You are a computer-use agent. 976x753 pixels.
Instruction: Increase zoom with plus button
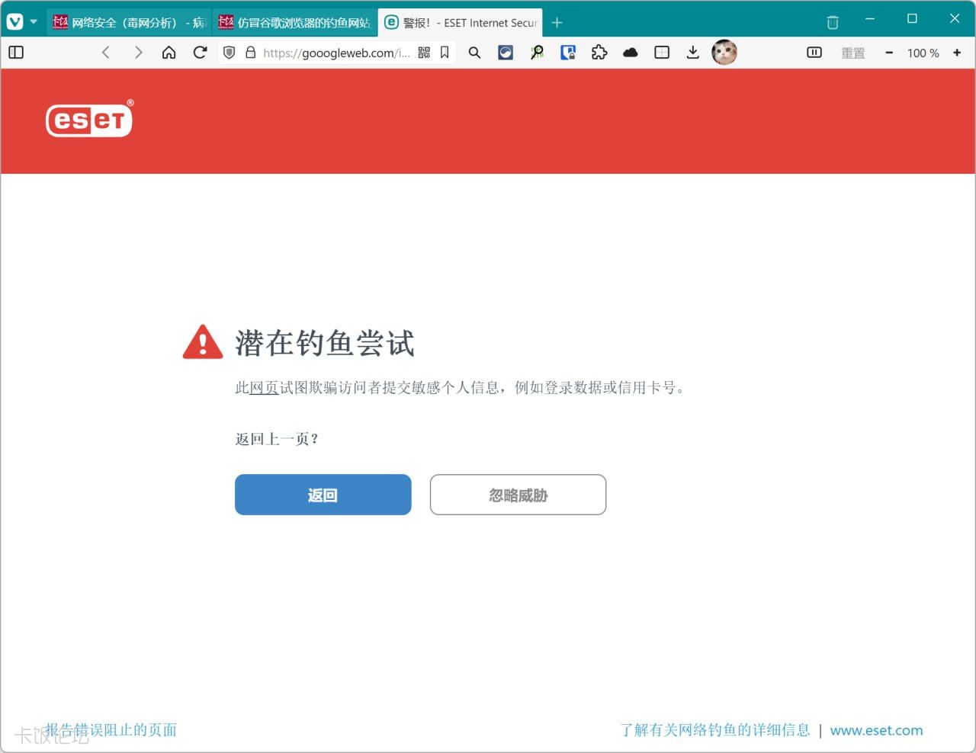(957, 53)
